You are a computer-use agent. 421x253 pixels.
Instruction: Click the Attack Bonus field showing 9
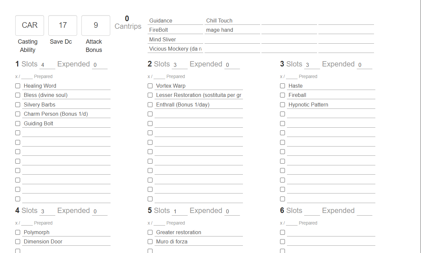96,25
